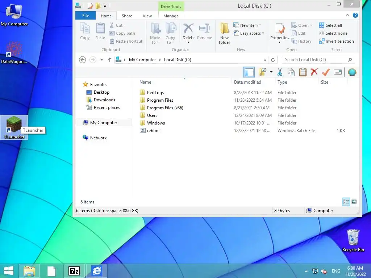The height and width of the screenshot is (278, 371).
Task: Switch to the Share tab
Action: coord(127,16)
